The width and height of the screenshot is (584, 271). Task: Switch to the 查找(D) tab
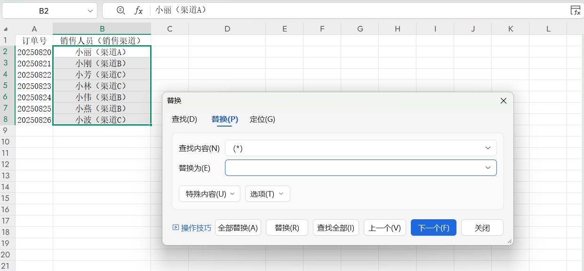coord(184,120)
